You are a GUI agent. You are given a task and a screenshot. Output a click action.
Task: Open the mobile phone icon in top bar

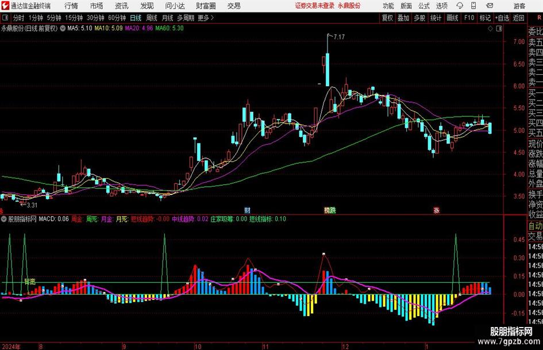click(473, 6)
